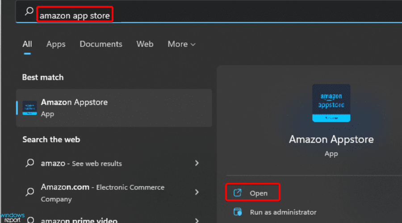Click the search icon beside Amazon.com result
The height and width of the screenshot is (223, 402).
click(30, 192)
